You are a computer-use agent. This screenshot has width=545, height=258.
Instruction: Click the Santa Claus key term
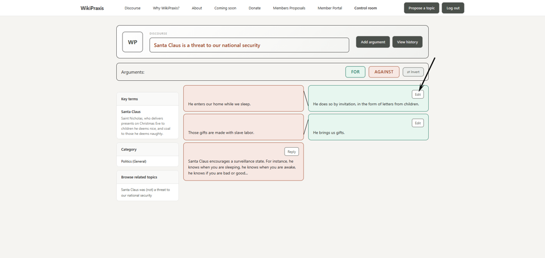pos(131,112)
